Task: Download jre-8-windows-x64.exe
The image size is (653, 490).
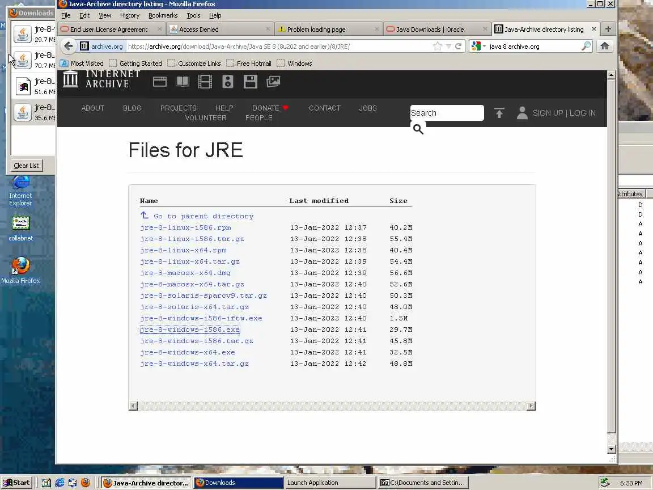Action: coord(188,353)
